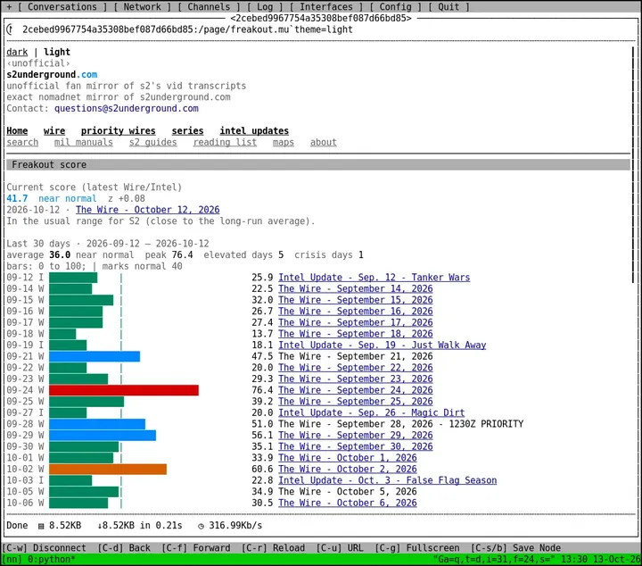The image size is (642, 566).
Task: Click the [C-g] Fullscreen shortcut
Action: [417, 548]
